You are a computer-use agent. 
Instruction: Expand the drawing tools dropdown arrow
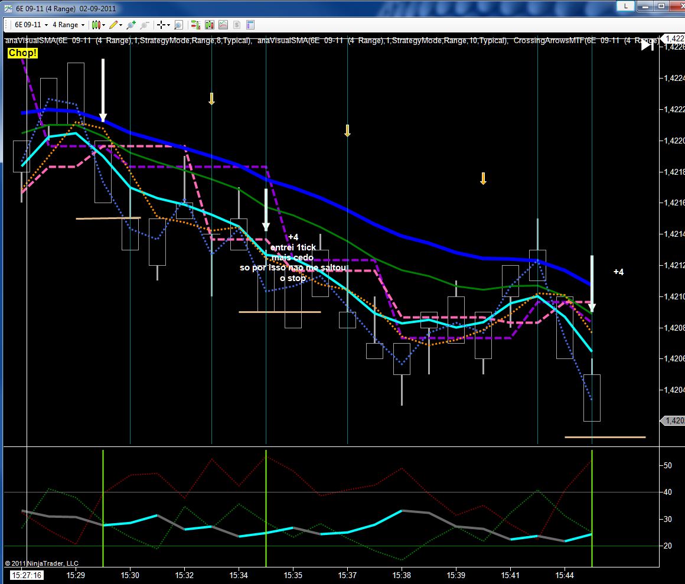(120, 25)
